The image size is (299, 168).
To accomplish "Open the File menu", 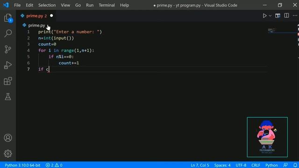I will (x=17, y=5).
